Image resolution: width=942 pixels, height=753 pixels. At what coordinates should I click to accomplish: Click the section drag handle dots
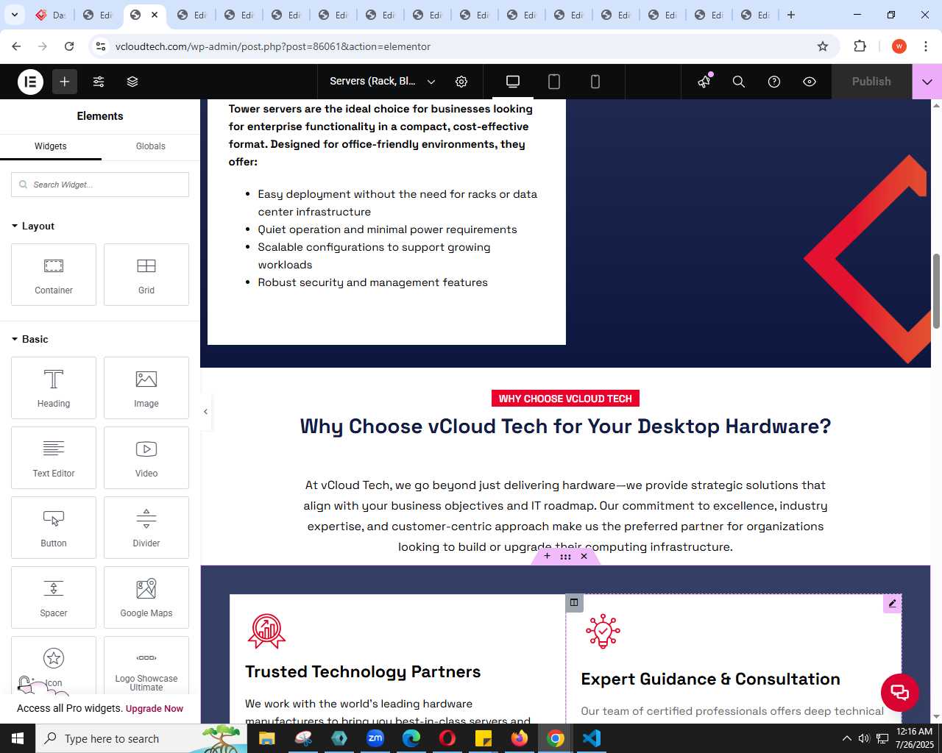pyautogui.click(x=565, y=557)
